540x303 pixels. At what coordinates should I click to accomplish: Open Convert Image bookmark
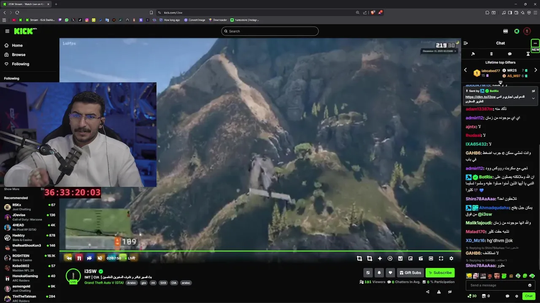coord(194,20)
